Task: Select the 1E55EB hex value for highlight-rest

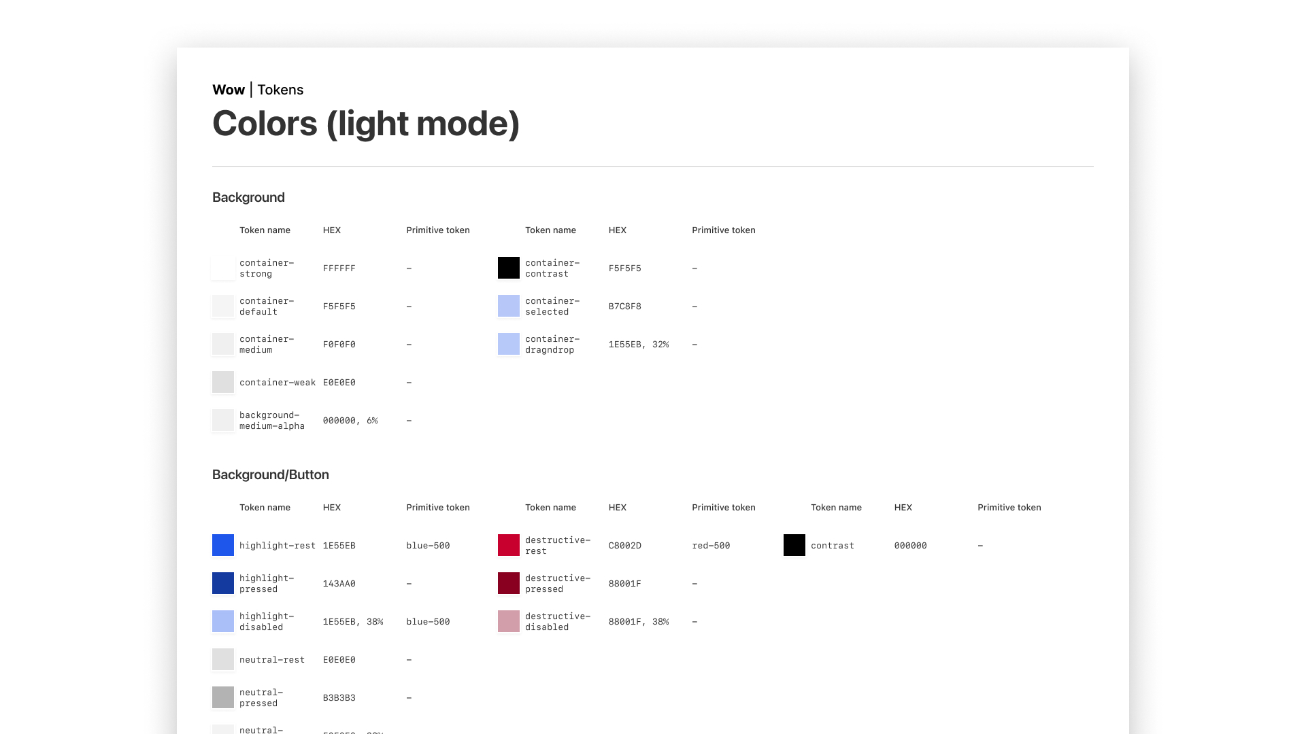Action: [x=339, y=546]
